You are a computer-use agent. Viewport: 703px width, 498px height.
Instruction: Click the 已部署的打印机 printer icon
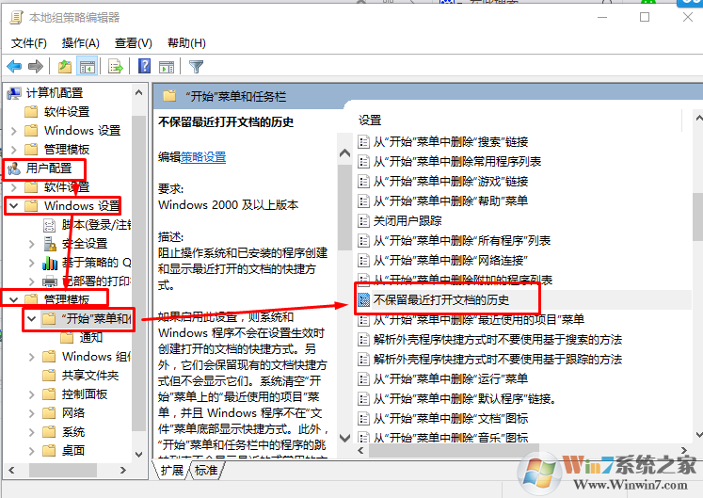coord(50,281)
